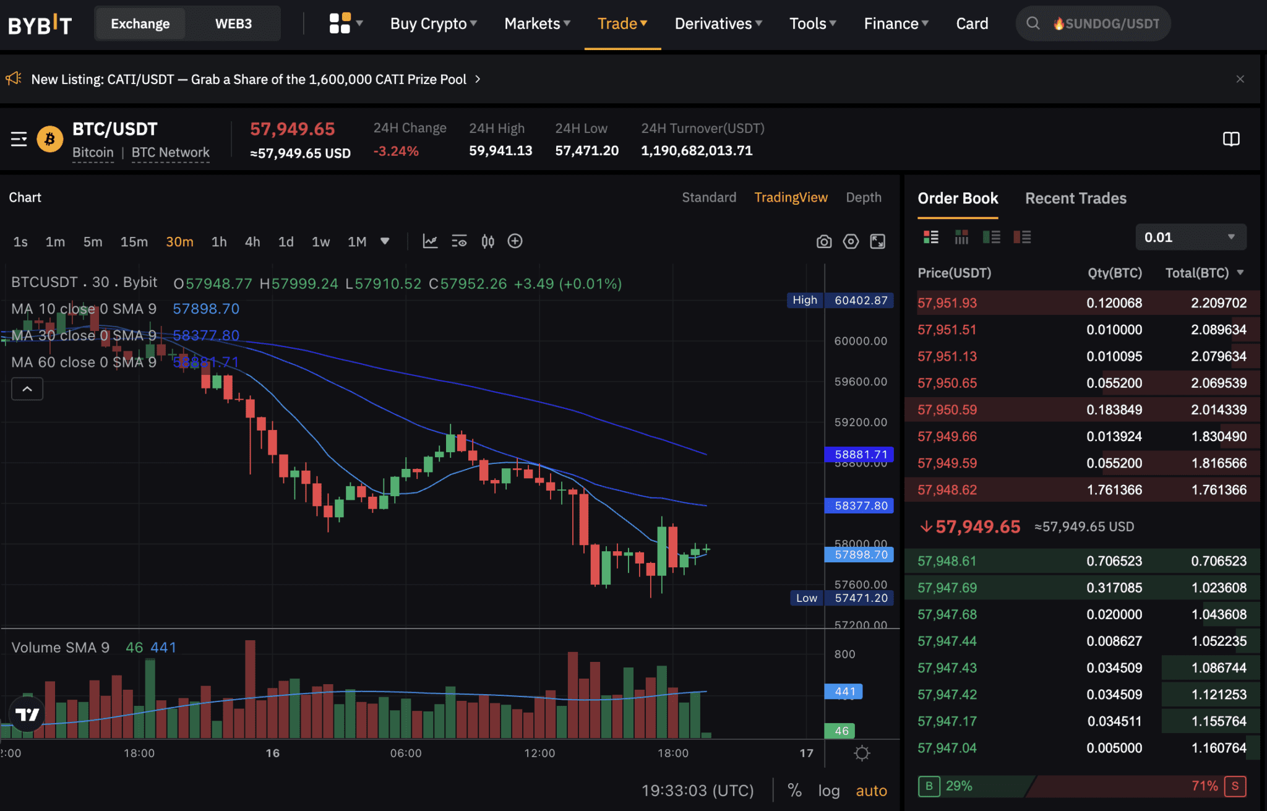1267x811 pixels.
Task: Toggle auto scale on chart
Action: (x=871, y=790)
